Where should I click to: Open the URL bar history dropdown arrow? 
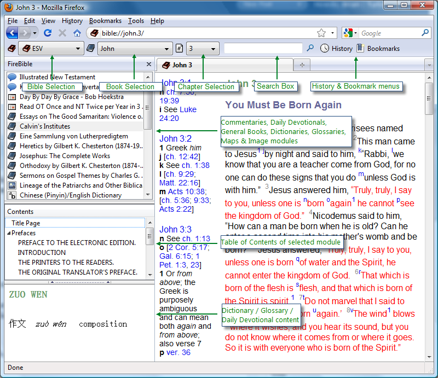pos(332,33)
